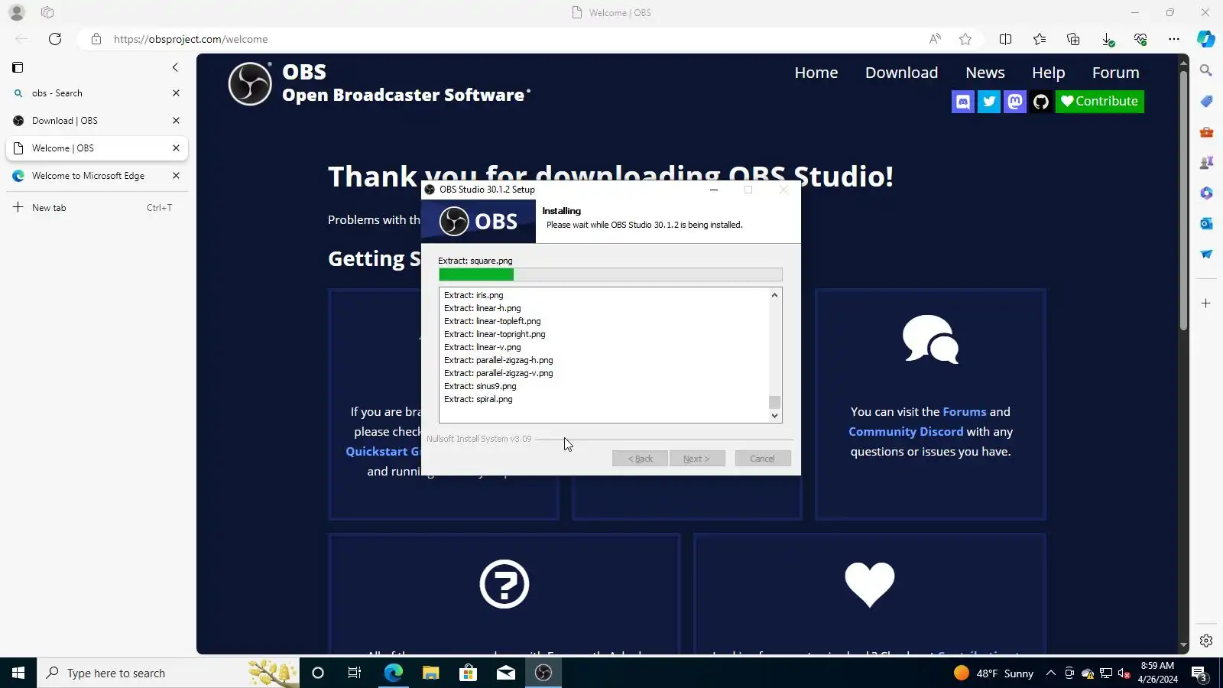
Task: Open sidebar settings gear
Action: point(1206,641)
